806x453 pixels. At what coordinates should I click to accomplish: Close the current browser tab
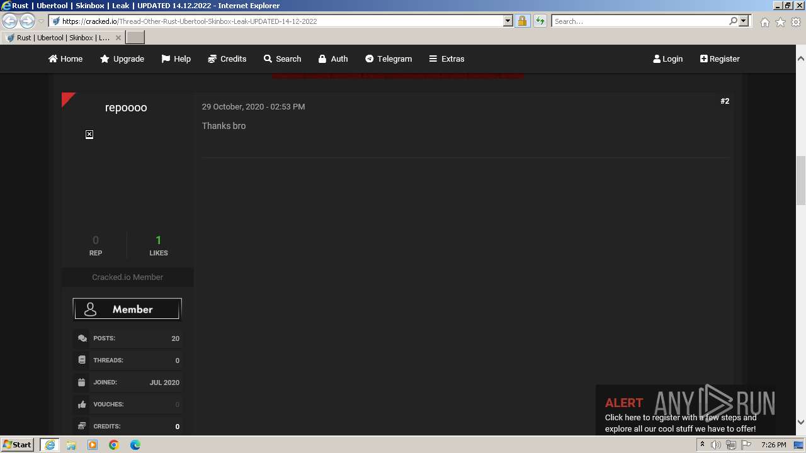click(x=118, y=38)
